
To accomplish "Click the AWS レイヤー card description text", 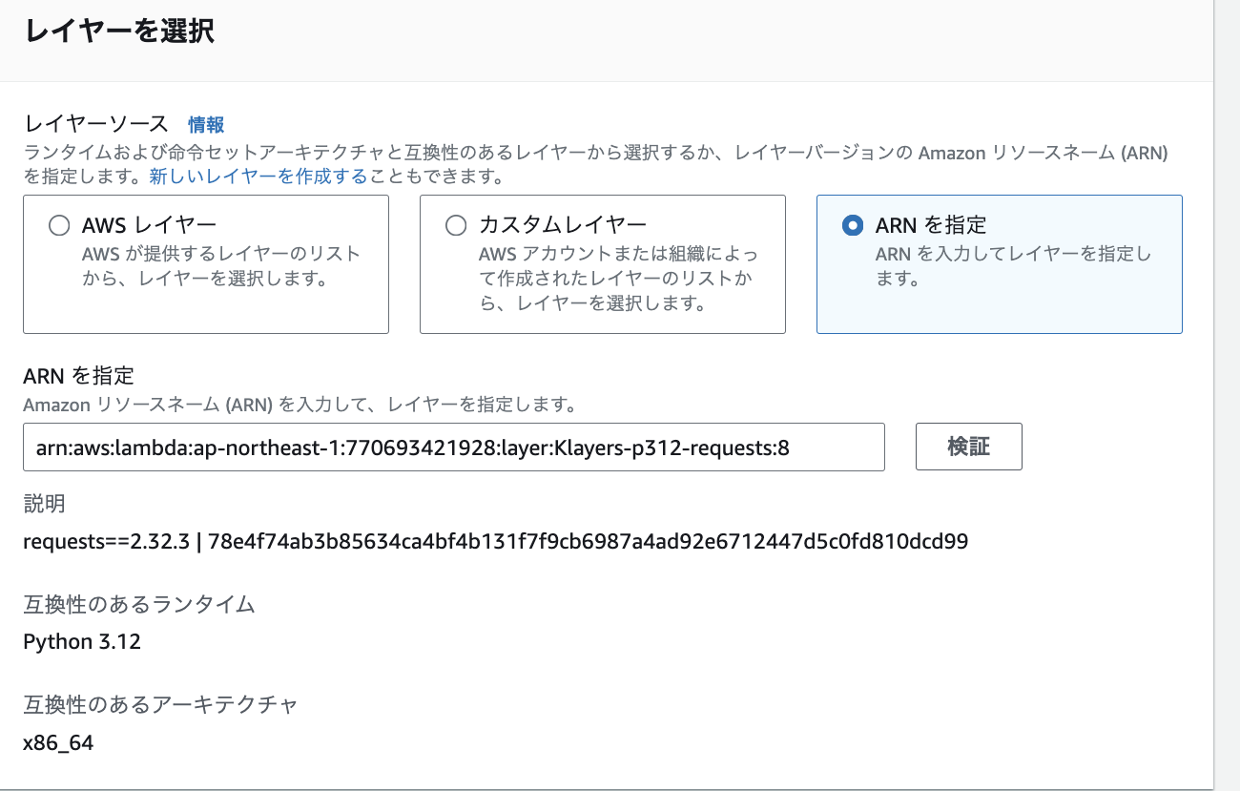I will tap(221, 267).
